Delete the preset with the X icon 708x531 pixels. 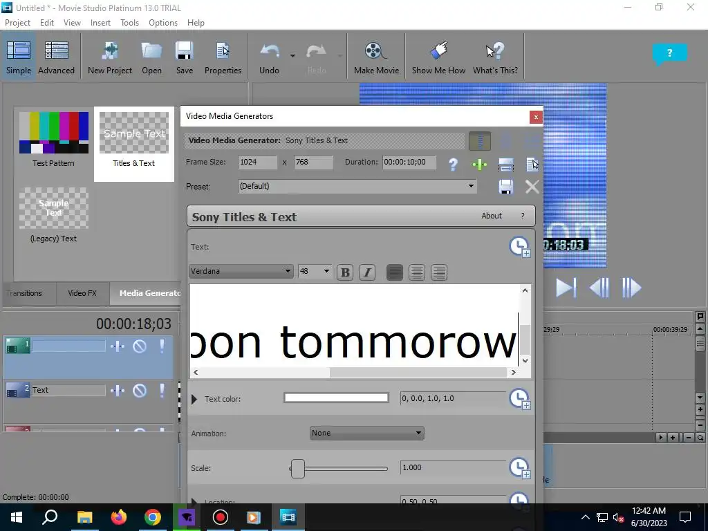click(532, 187)
